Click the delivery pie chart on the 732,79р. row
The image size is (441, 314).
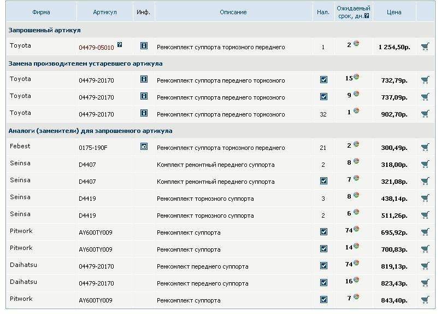(x=356, y=77)
